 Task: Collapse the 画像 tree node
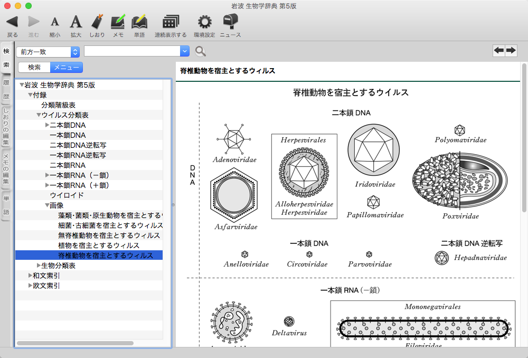[47, 205]
